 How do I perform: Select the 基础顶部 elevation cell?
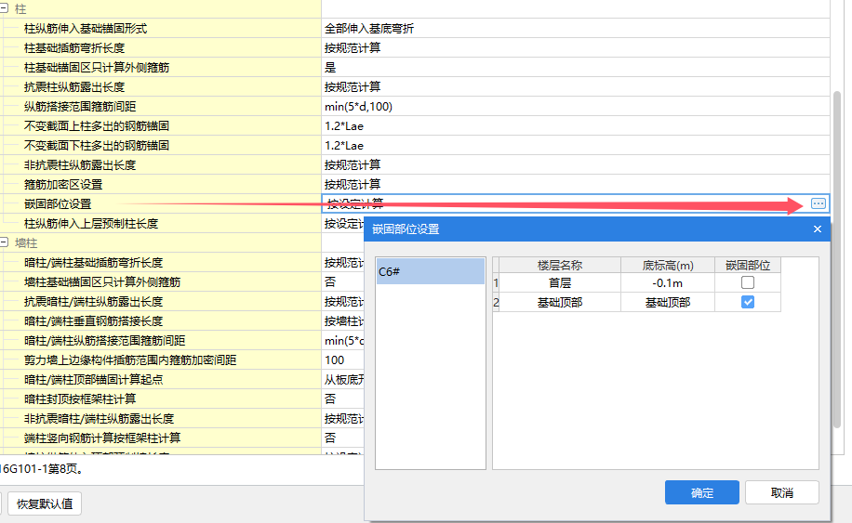(668, 302)
